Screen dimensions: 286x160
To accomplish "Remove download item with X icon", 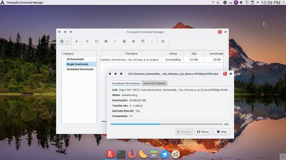I will [x=115, y=41].
